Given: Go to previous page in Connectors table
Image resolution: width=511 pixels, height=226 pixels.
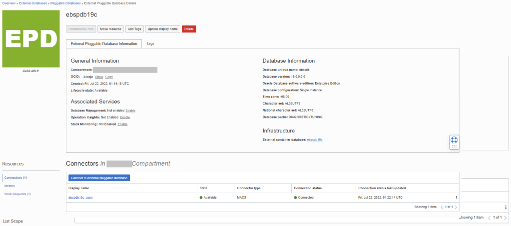Looking at the screenshot, I should (442, 207).
